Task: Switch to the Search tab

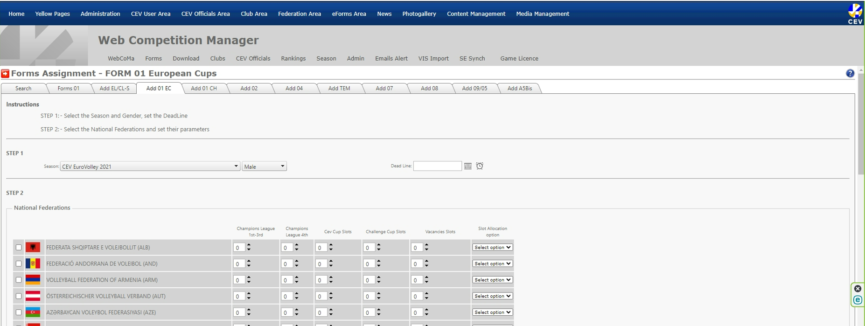Action: click(x=23, y=88)
